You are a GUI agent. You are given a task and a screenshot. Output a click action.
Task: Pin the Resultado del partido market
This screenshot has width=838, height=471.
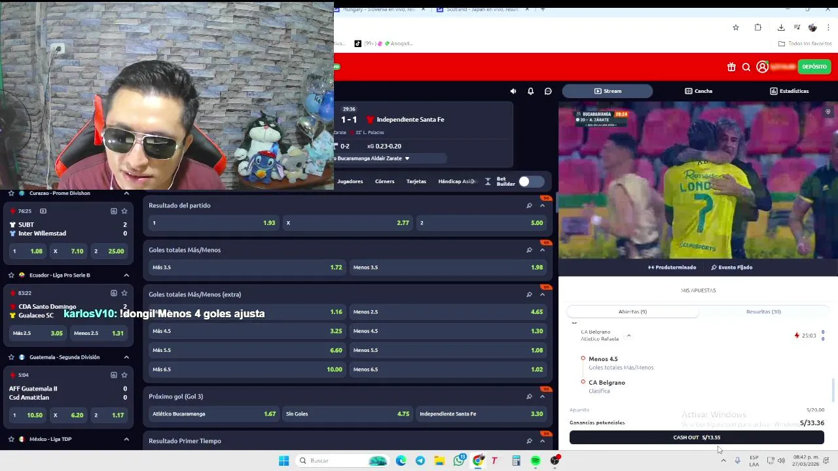[x=529, y=205]
